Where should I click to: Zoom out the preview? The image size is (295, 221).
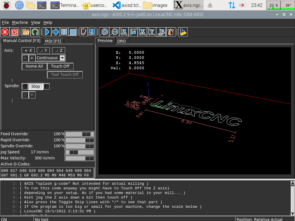click(x=114, y=32)
